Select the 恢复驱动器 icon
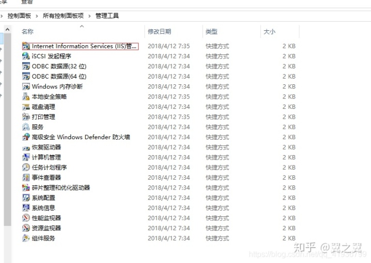 click(x=26, y=147)
